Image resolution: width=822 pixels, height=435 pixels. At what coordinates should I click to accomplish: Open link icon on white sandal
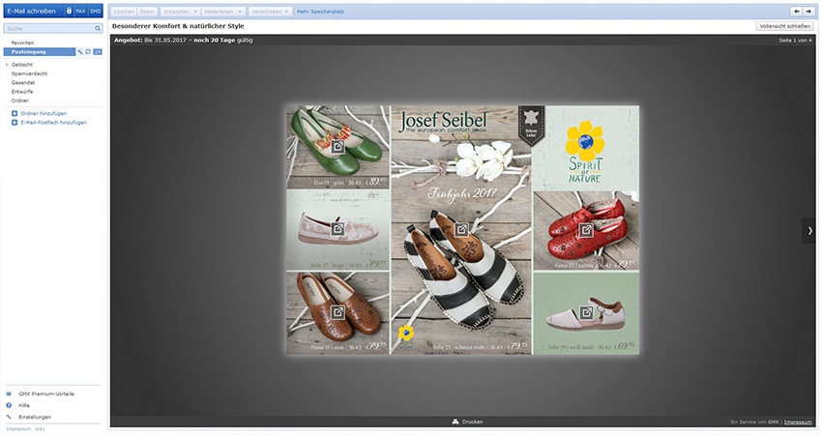click(x=586, y=312)
